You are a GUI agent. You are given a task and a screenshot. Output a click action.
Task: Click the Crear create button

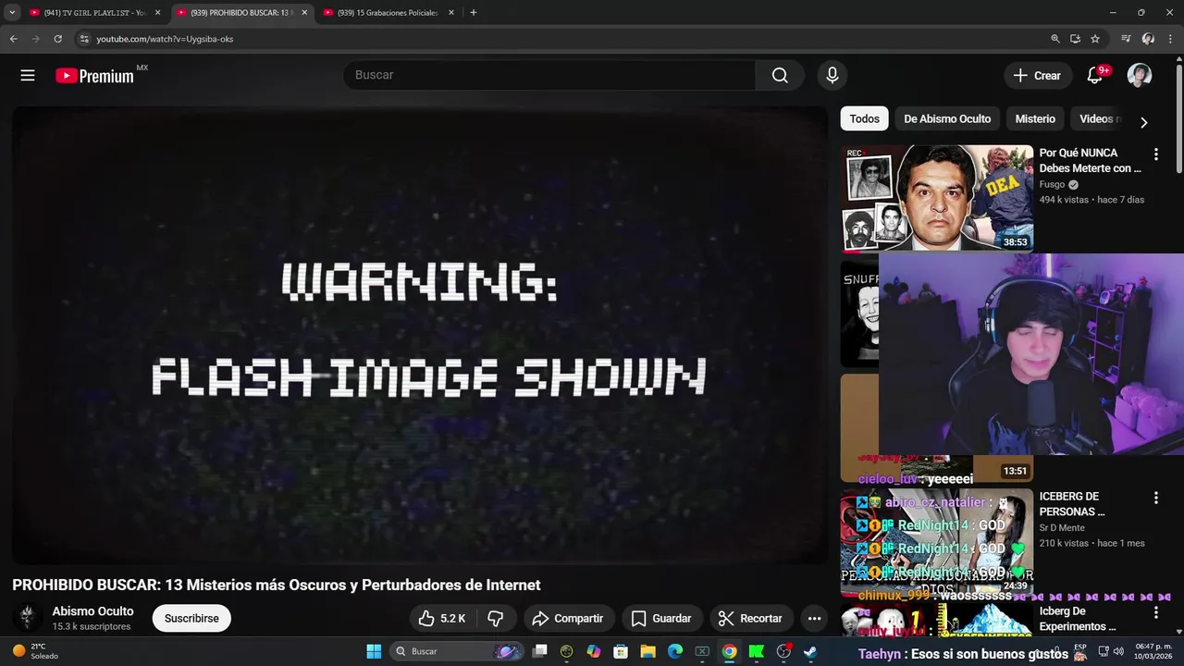click(x=1037, y=76)
